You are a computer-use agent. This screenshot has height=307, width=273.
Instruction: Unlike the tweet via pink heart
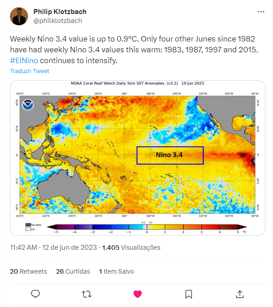138,294
